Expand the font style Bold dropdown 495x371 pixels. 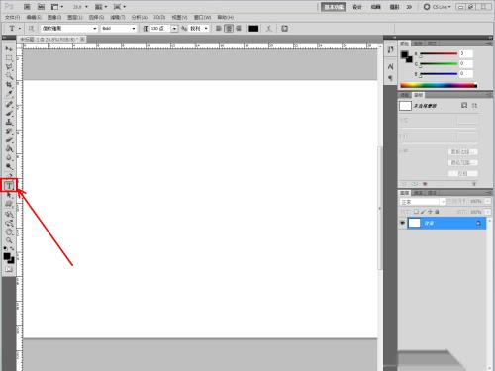click(x=134, y=29)
